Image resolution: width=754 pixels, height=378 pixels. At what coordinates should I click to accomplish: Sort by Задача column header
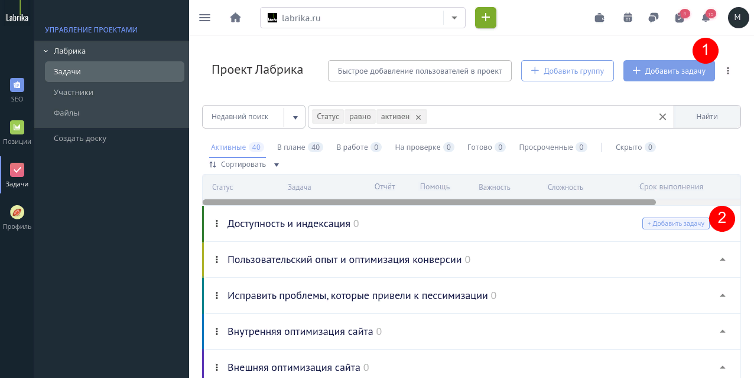click(x=299, y=188)
